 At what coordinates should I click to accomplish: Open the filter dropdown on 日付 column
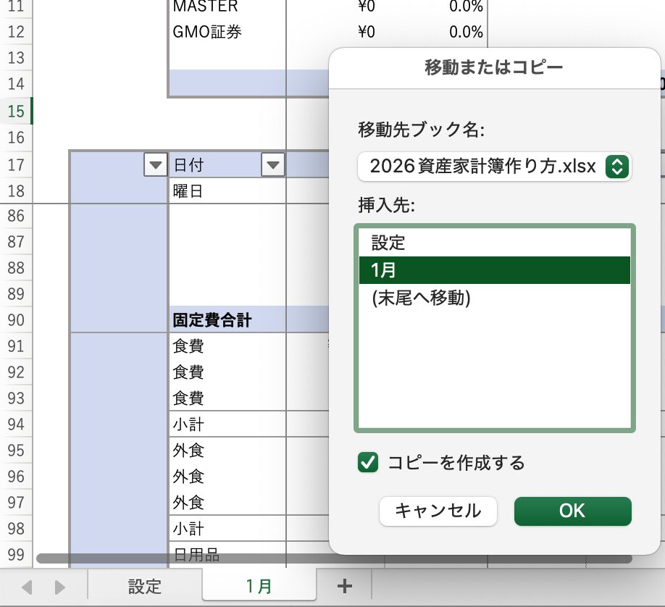pyautogui.click(x=272, y=166)
